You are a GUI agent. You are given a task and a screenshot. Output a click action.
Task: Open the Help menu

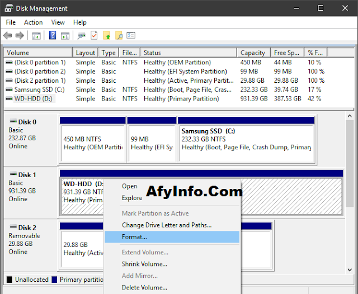(79, 22)
